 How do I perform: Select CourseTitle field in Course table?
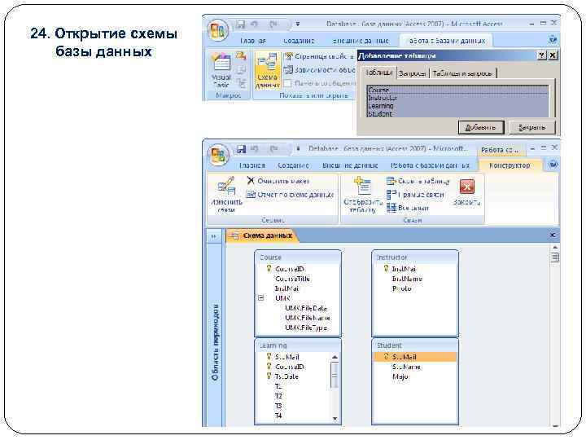(x=293, y=279)
